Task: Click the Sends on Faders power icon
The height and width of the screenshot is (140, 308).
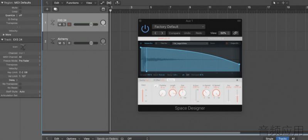Action: (122, 138)
